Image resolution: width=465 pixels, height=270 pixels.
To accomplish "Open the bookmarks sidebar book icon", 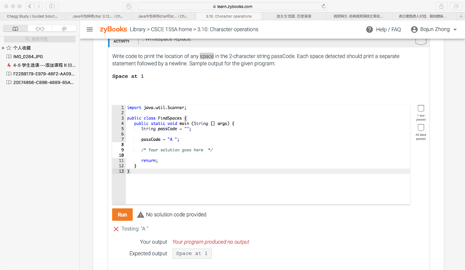I will tap(15, 29).
